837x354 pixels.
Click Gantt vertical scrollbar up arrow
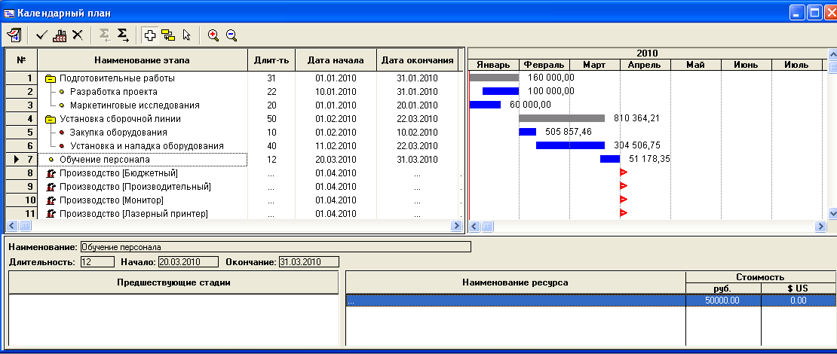(x=832, y=54)
